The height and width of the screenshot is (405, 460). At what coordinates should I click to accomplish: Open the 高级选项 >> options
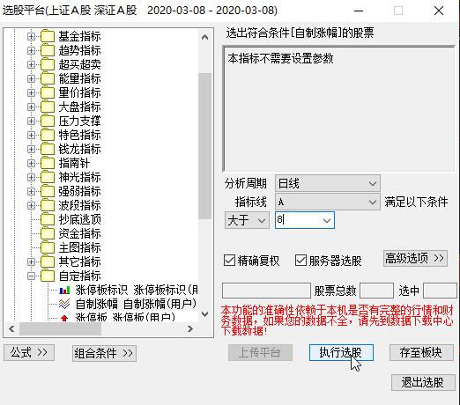pyautogui.click(x=415, y=258)
